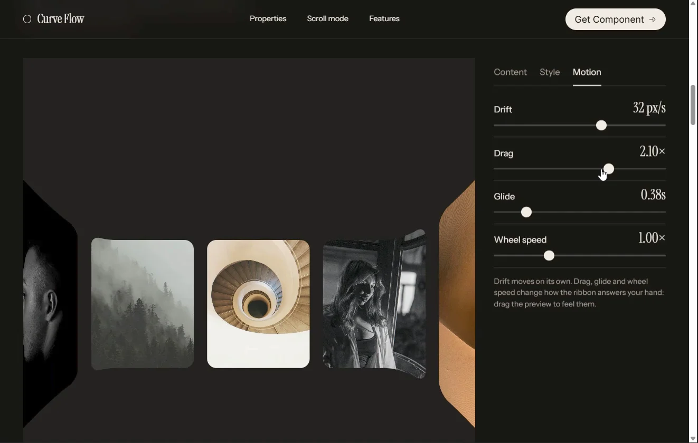The image size is (698, 443).
Task: Select the black-and-white woman portrait card
Action: tap(374, 304)
